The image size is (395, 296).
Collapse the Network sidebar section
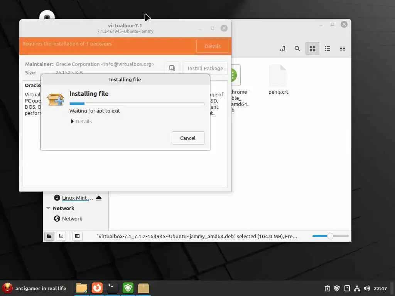click(x=48, y=208)
